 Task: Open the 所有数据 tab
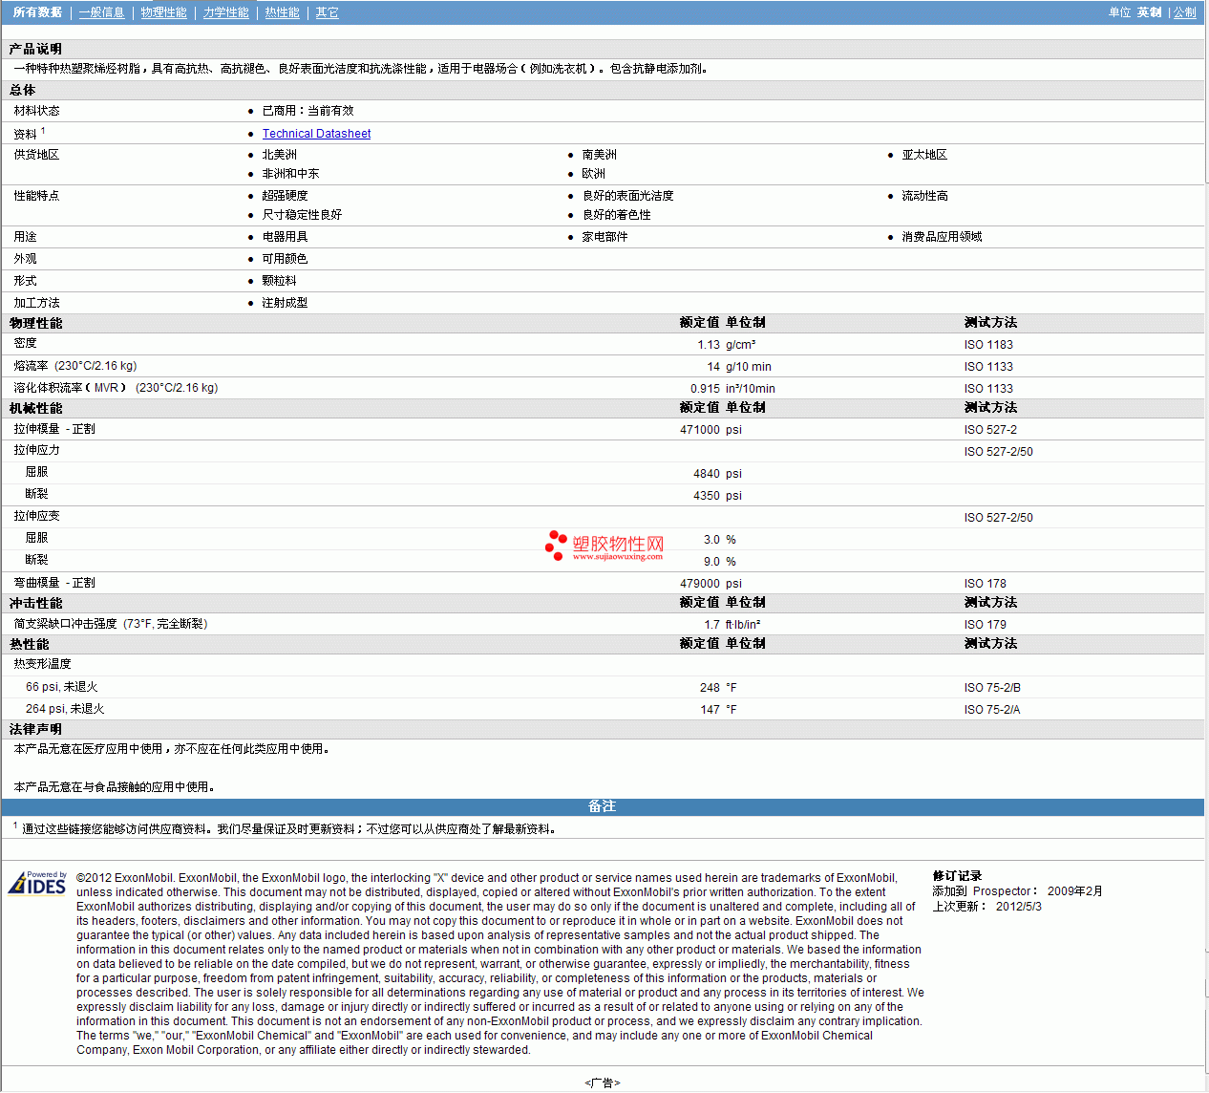click(x=37, y=12)
